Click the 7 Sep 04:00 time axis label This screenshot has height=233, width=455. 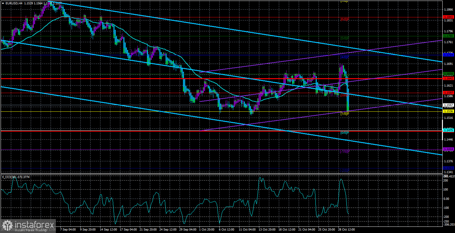click(67, 230)
